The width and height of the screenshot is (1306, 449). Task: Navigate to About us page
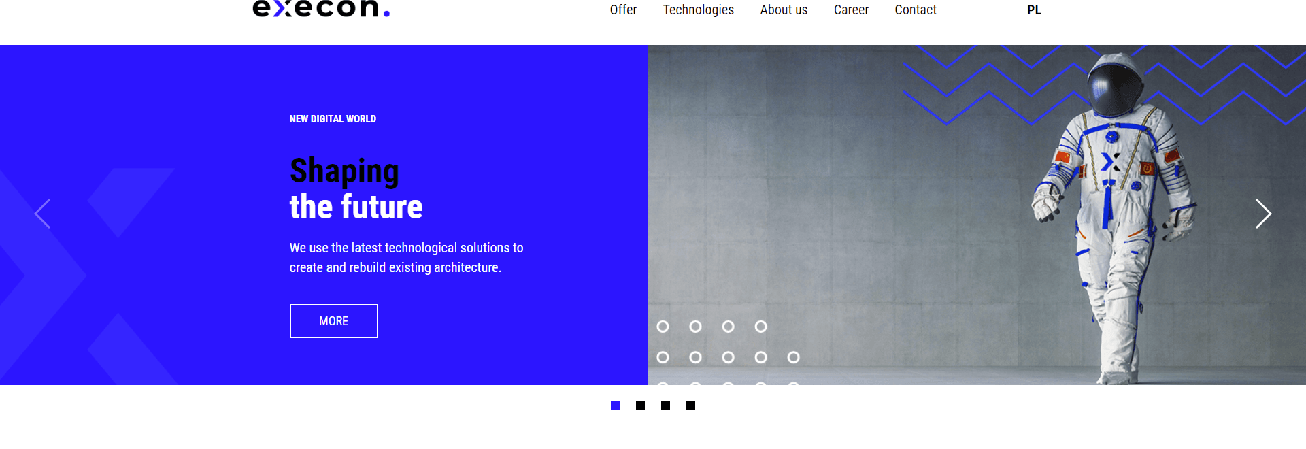[784, 10]
